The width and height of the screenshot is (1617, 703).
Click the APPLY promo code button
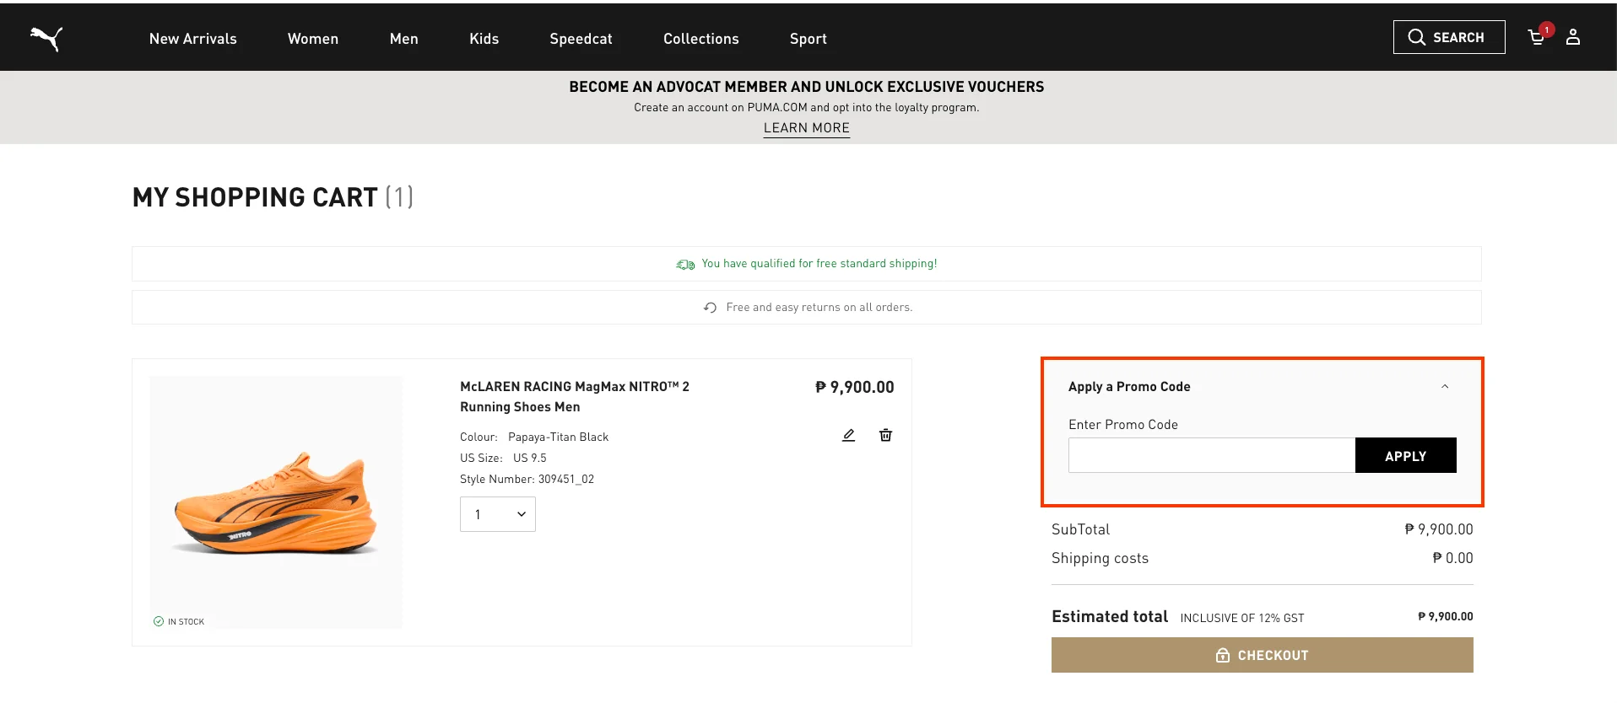[1406, 455]
